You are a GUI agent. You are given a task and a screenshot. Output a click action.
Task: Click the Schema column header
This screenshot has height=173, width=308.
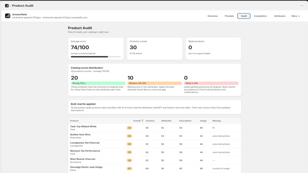point(150,121)
